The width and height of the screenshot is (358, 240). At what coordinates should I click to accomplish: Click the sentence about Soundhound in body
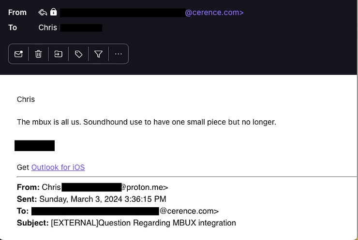pos(146,122)
